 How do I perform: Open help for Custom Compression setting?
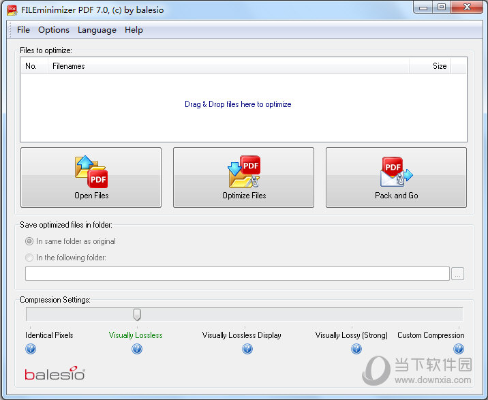(459, 349)
